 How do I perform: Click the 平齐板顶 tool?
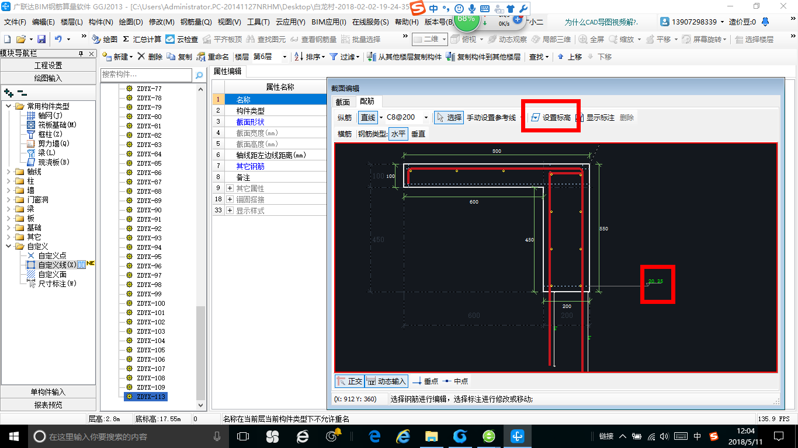(x=222, y=39)
